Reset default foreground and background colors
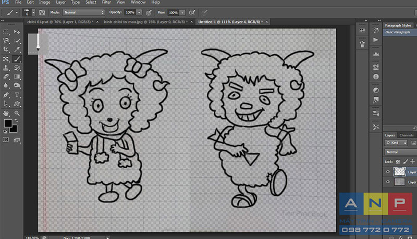417x239 pixels. [5, 131]
